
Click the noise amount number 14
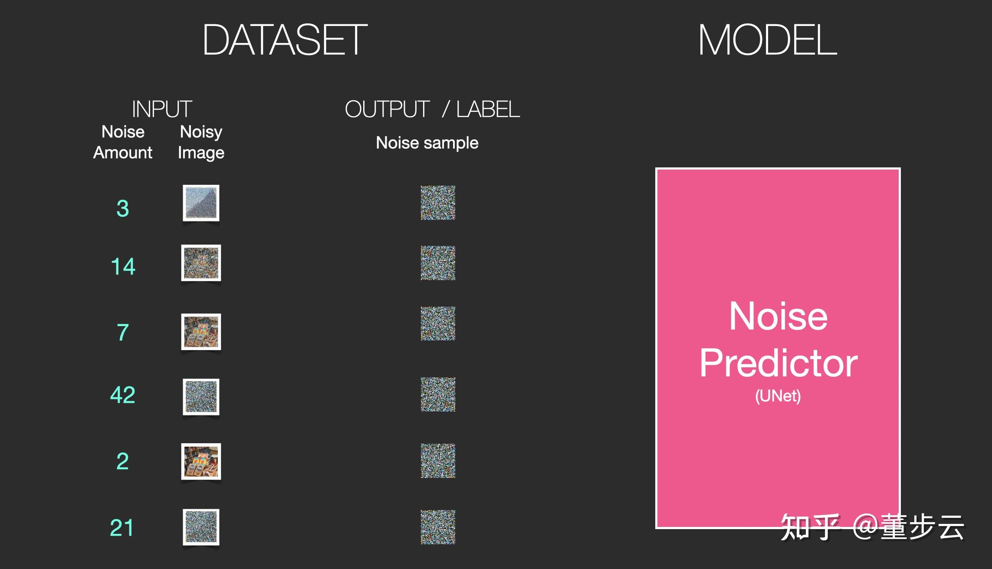pos(123,266)
